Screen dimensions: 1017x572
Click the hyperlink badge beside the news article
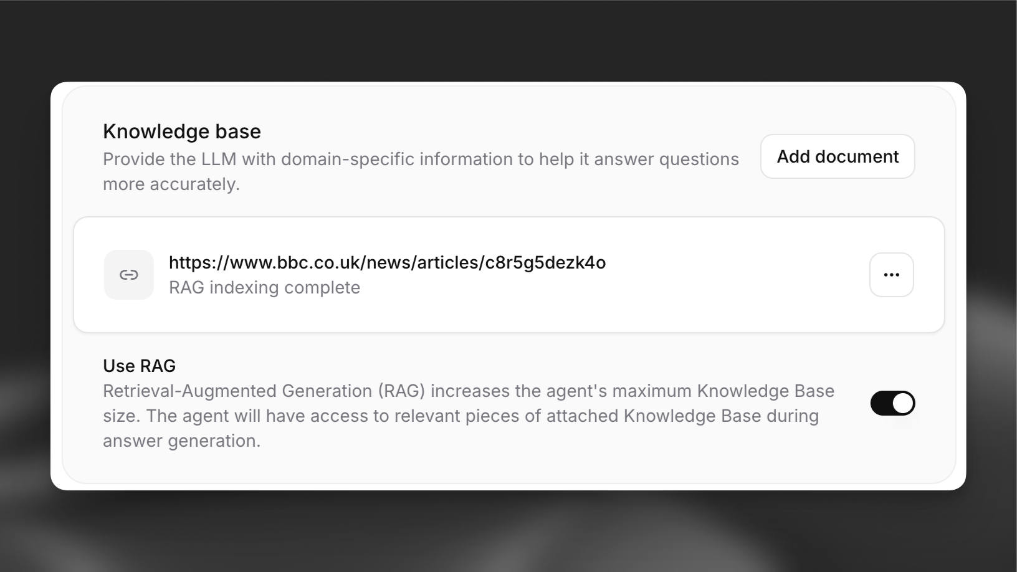[128, 274]
